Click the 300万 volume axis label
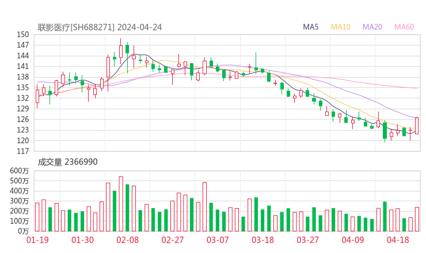Screen dimensions: 426x253 pyautogui.click(x=20, y=201)
